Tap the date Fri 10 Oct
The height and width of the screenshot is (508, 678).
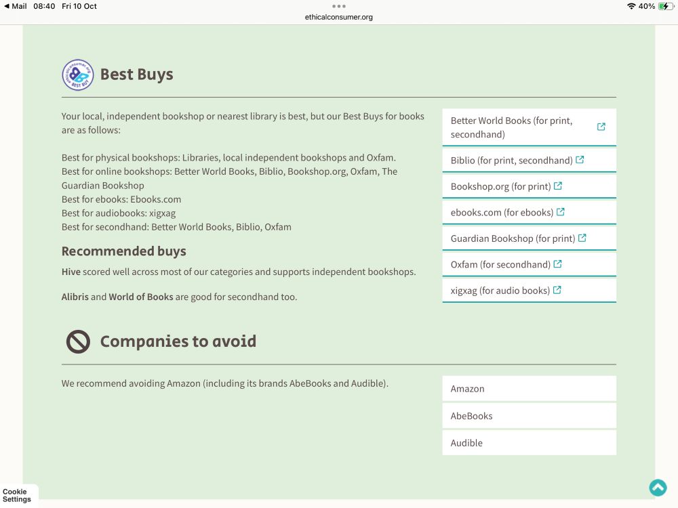point(79,6)
